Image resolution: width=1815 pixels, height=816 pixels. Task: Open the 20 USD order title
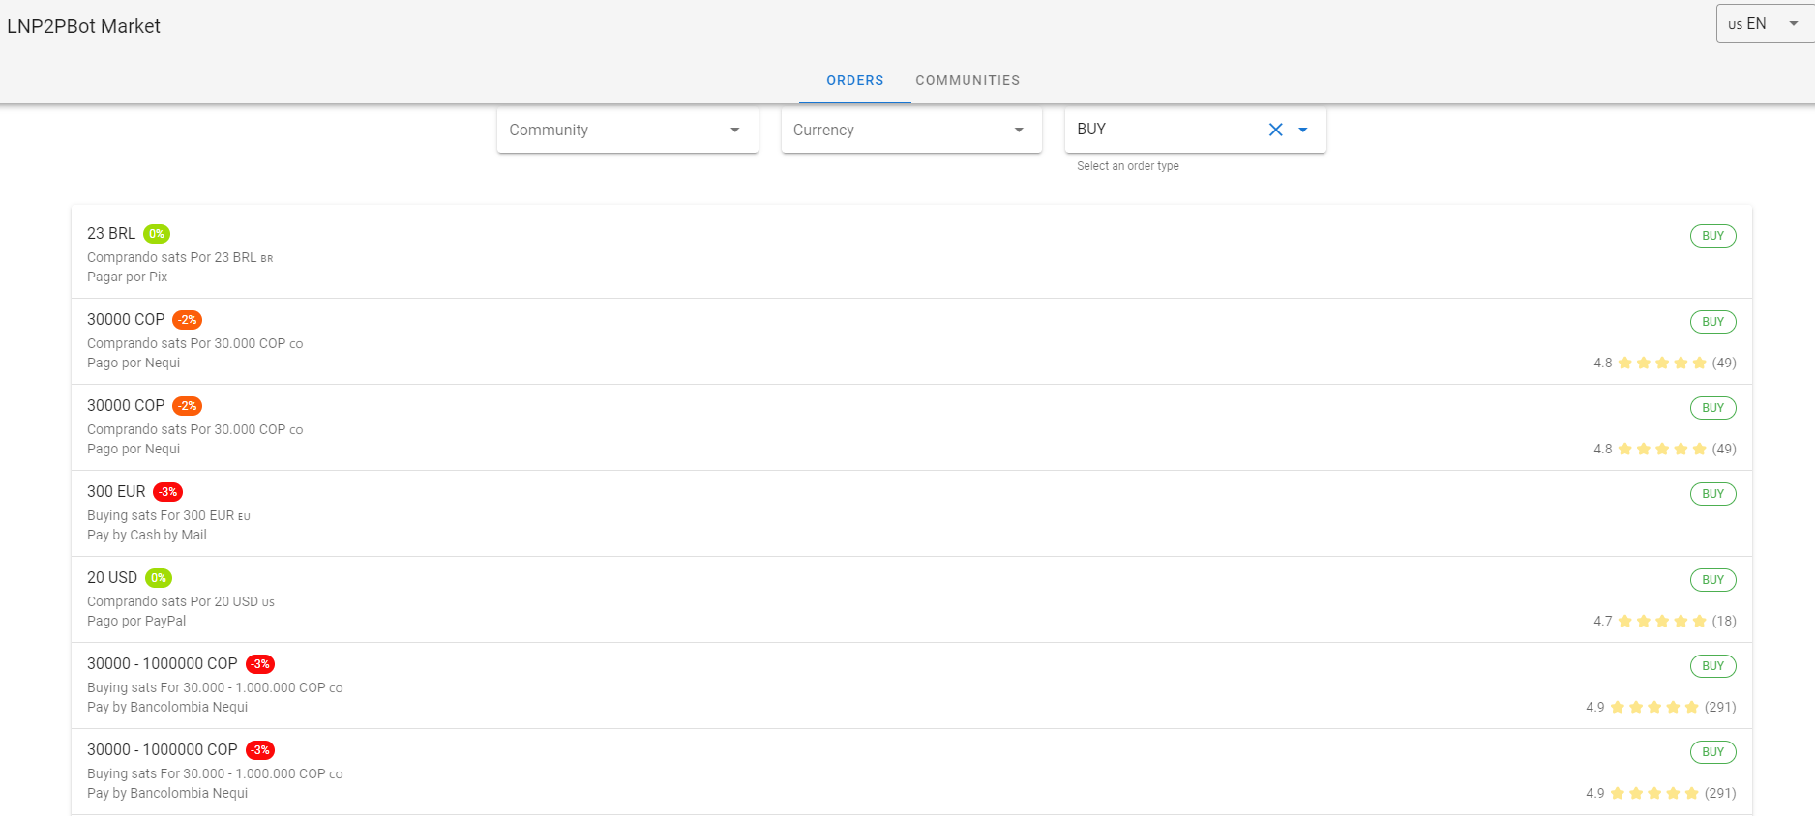112,578
